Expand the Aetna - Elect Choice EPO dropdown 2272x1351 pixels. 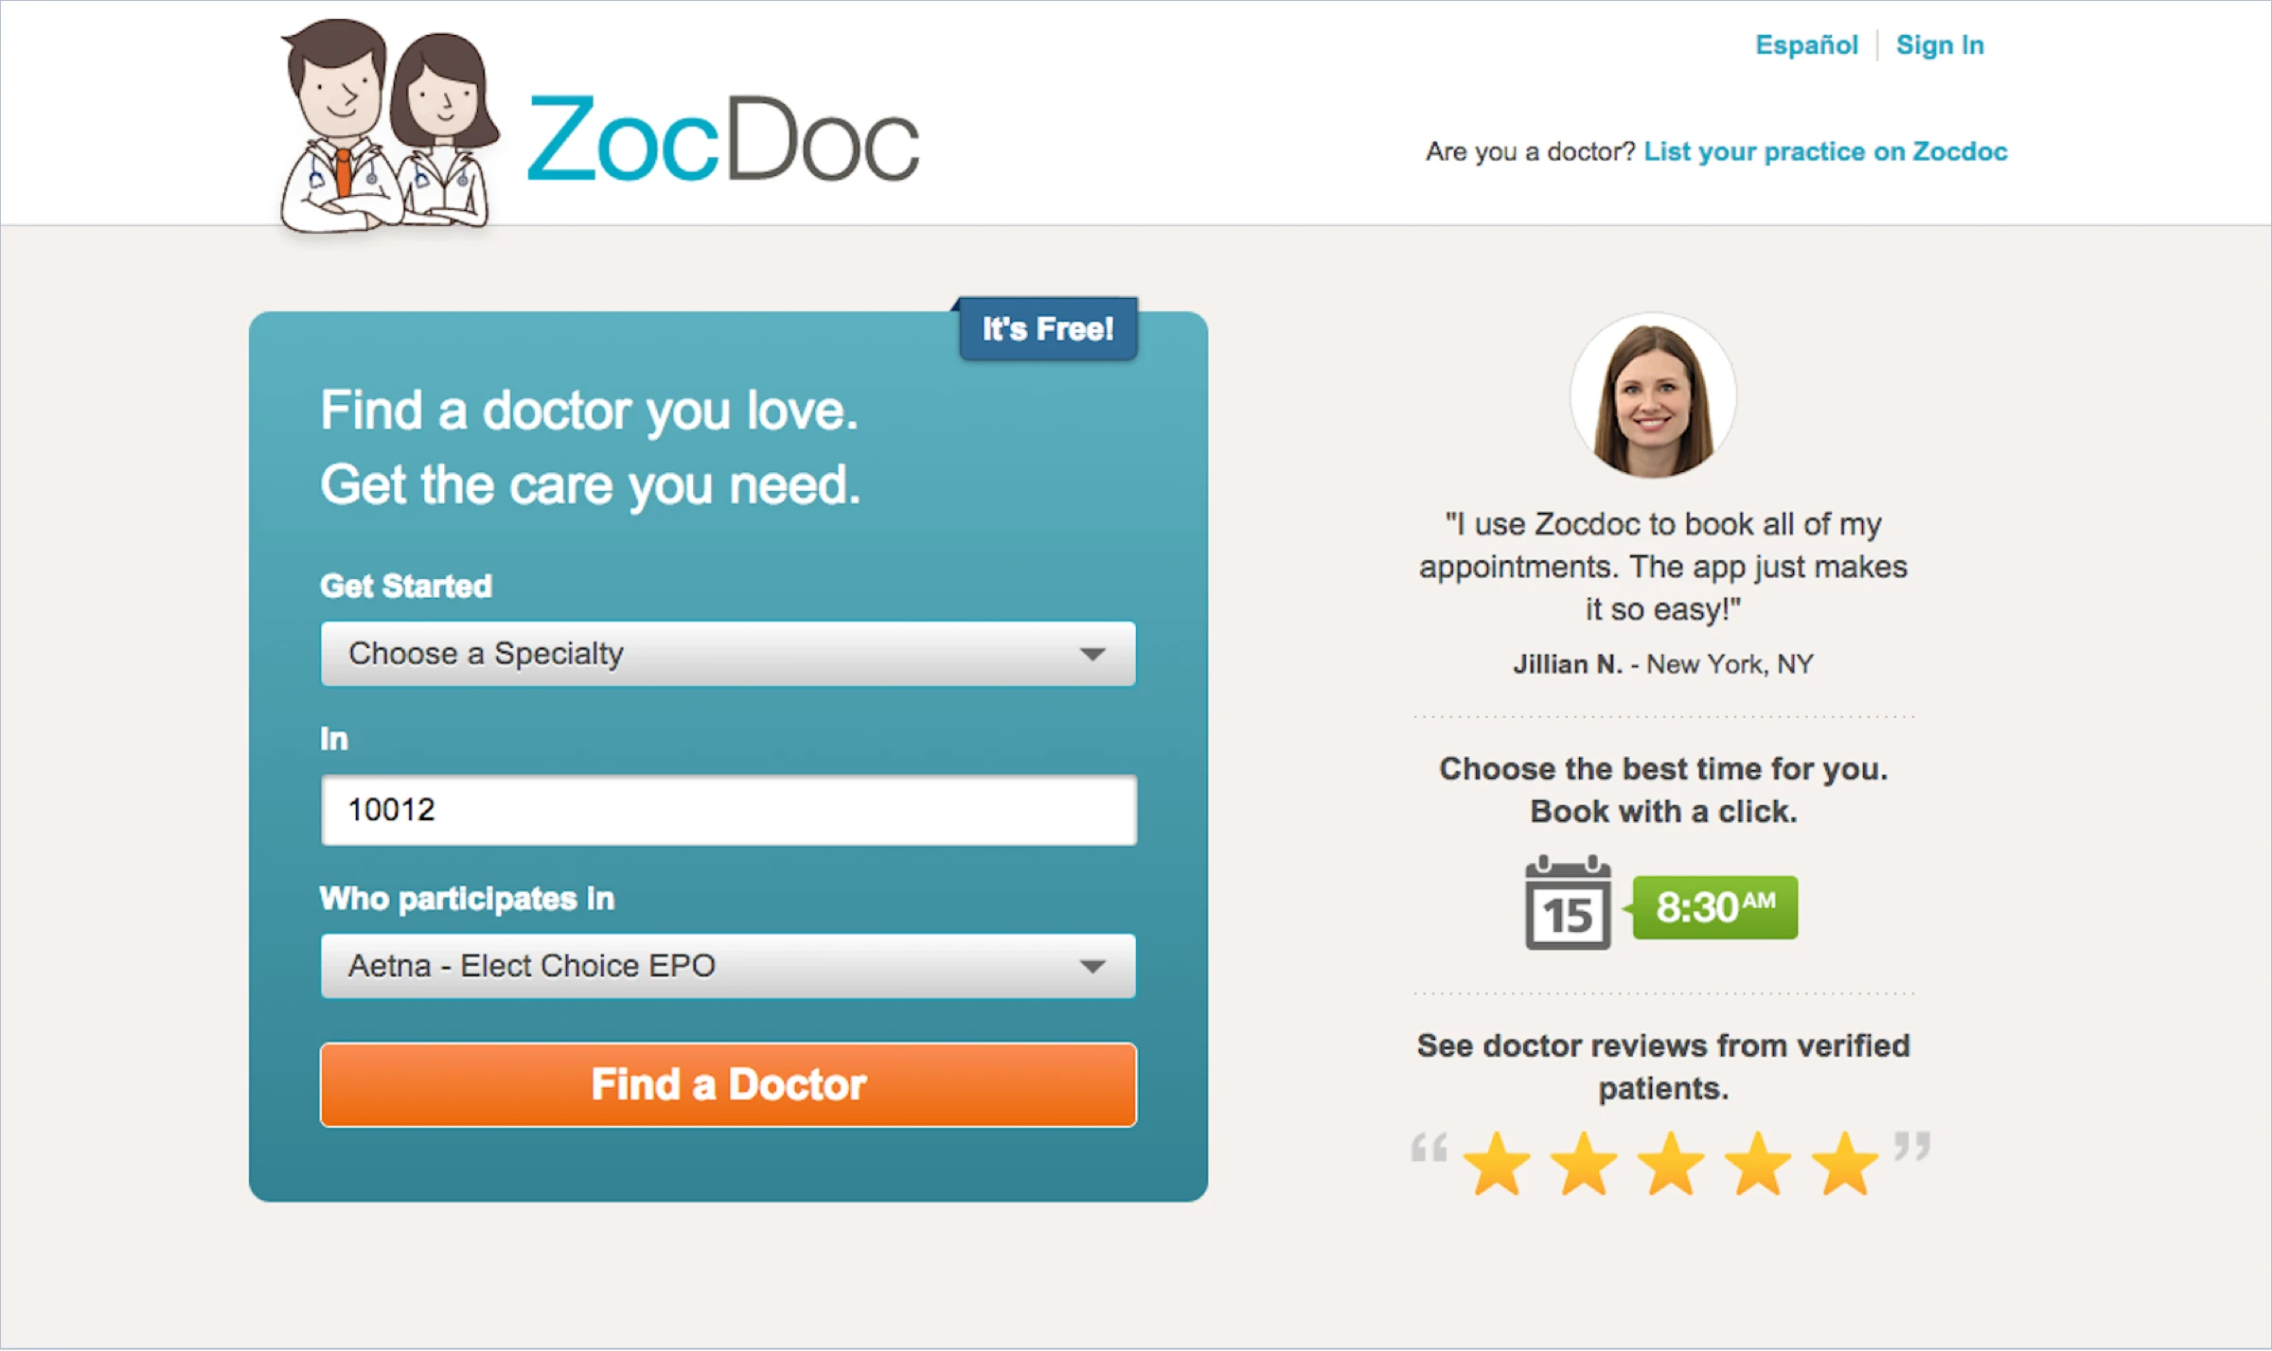(x=728, y=966)
